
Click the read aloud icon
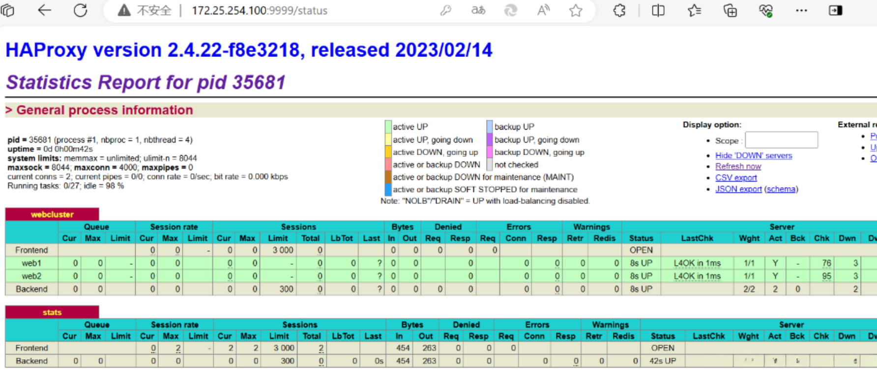[x=543, y=10]
